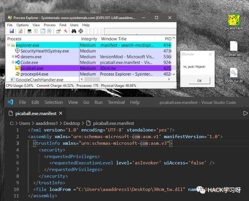Open the Selection menu in VS Code
Image resolution: width=249 pixels, height=201 pixels.
pos(53,102)
